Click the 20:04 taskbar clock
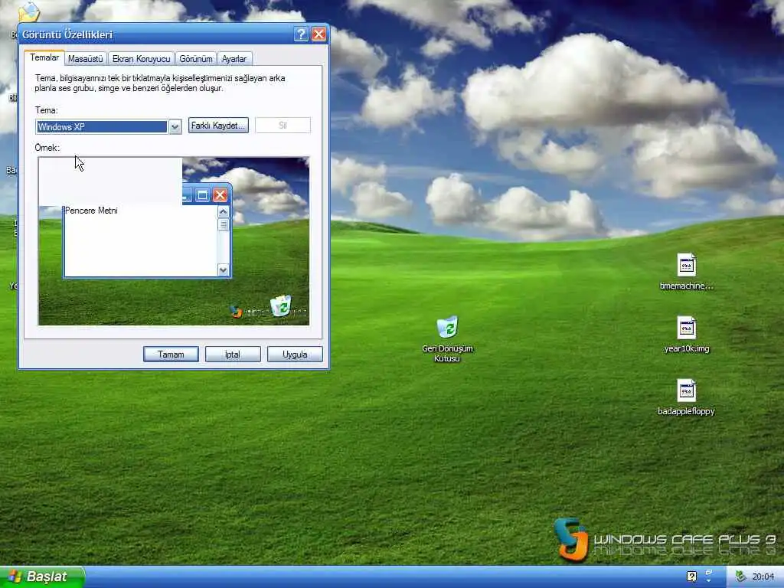Screen dimensions: 784x588 (763, 577)
